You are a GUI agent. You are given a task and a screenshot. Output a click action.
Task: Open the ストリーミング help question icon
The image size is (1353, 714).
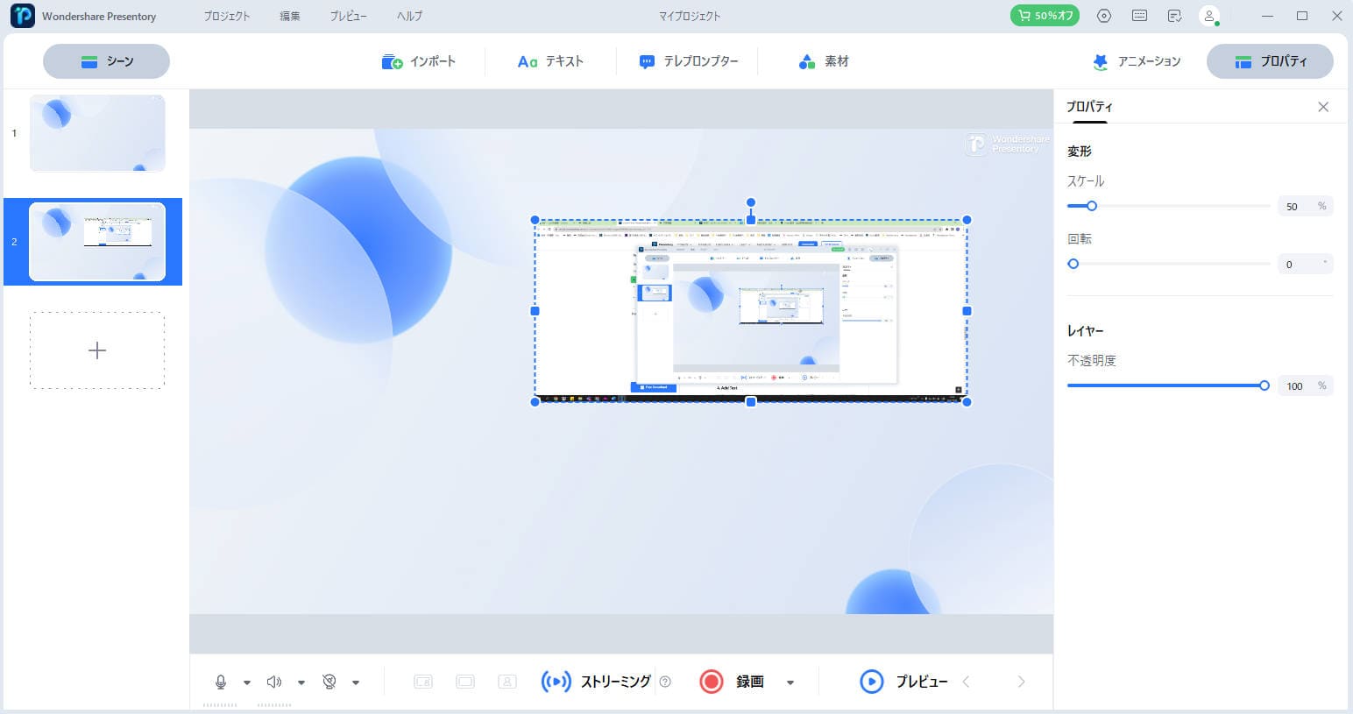pyautogui.click(x=665, y=682)
